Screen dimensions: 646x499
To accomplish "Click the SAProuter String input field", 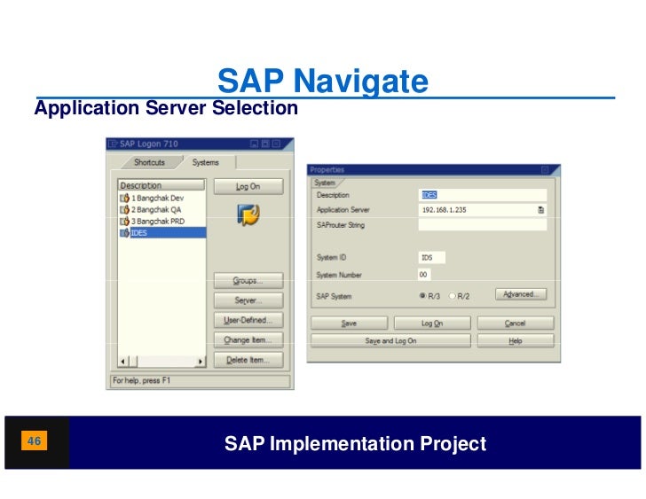I will point(483,224).
